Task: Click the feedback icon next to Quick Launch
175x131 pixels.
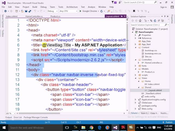Action: click(x=120, y=2)
